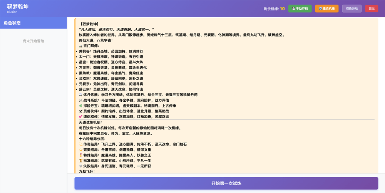The image size is (385, 193).
Task: Click the trophy icon beside 标准结局
Action: [81, 161]
